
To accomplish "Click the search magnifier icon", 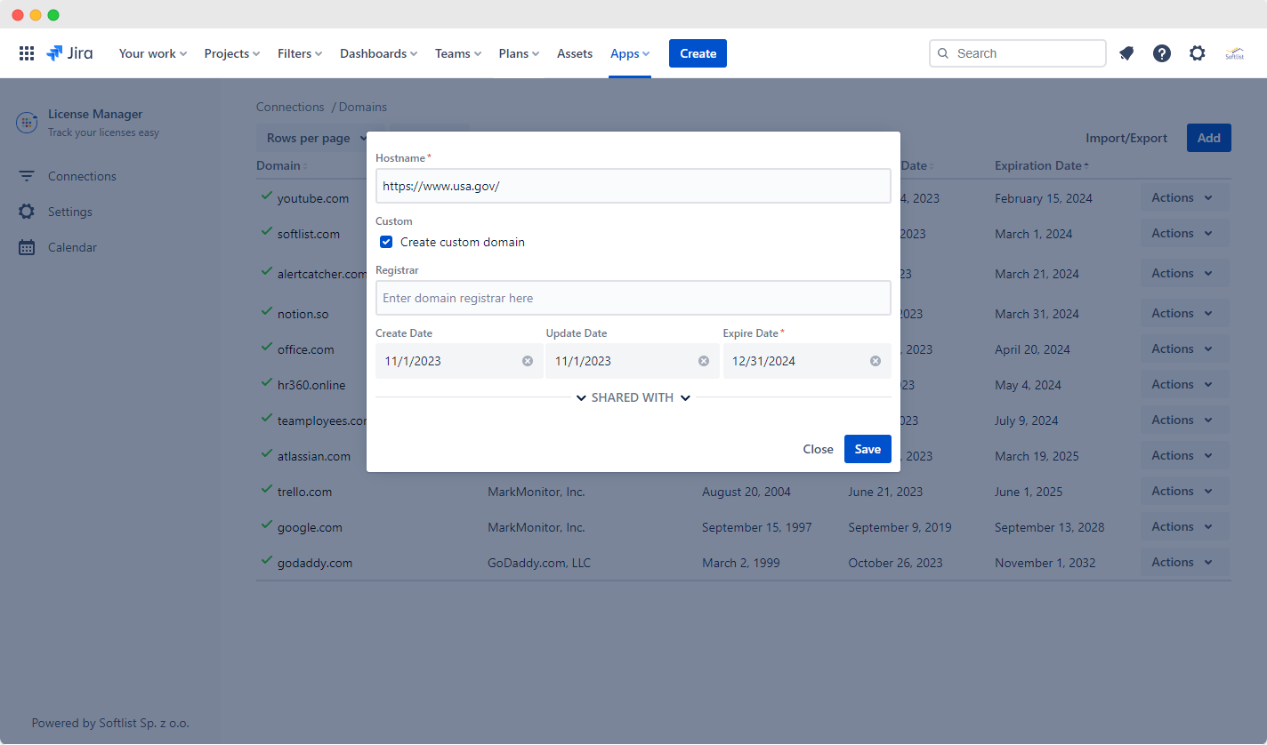I will (943, 53).
